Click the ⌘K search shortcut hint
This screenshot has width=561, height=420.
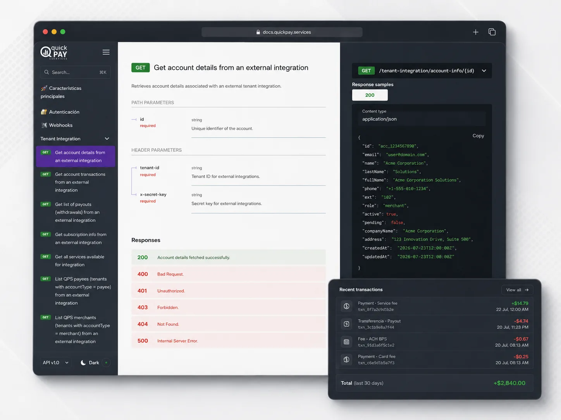tap(103, 72)
